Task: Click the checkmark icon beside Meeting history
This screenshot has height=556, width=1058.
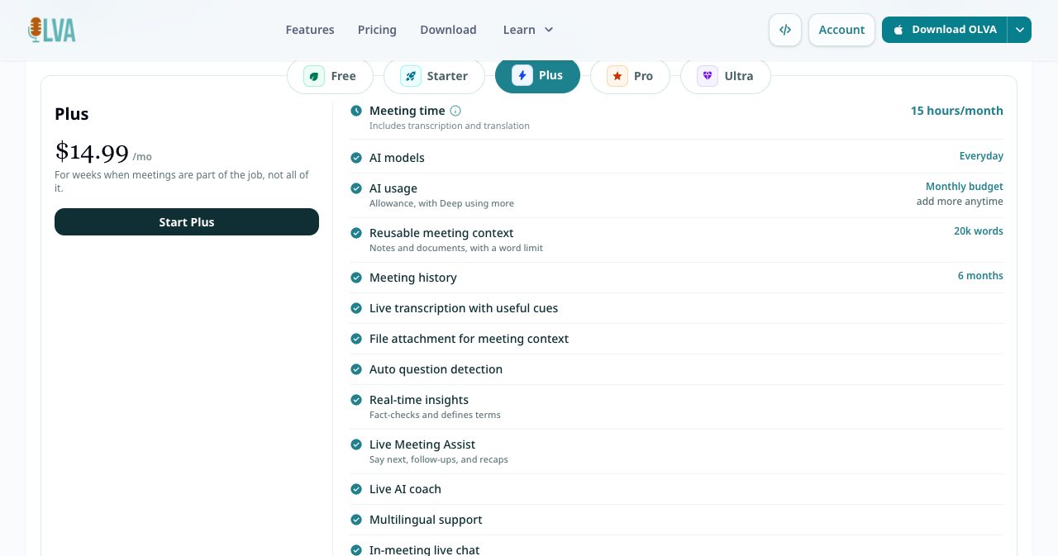Action: pyautogui.click(x=356, y=278)
